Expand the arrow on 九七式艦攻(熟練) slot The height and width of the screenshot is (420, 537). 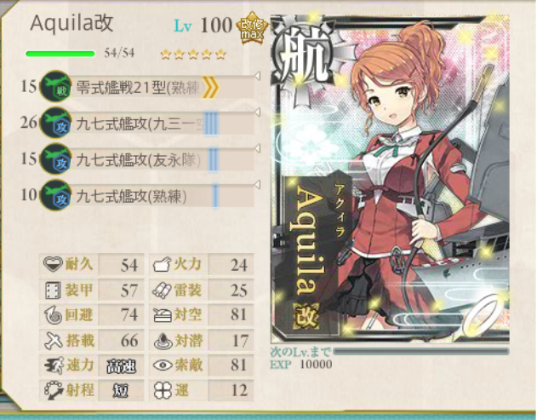(x=257, y=185)
